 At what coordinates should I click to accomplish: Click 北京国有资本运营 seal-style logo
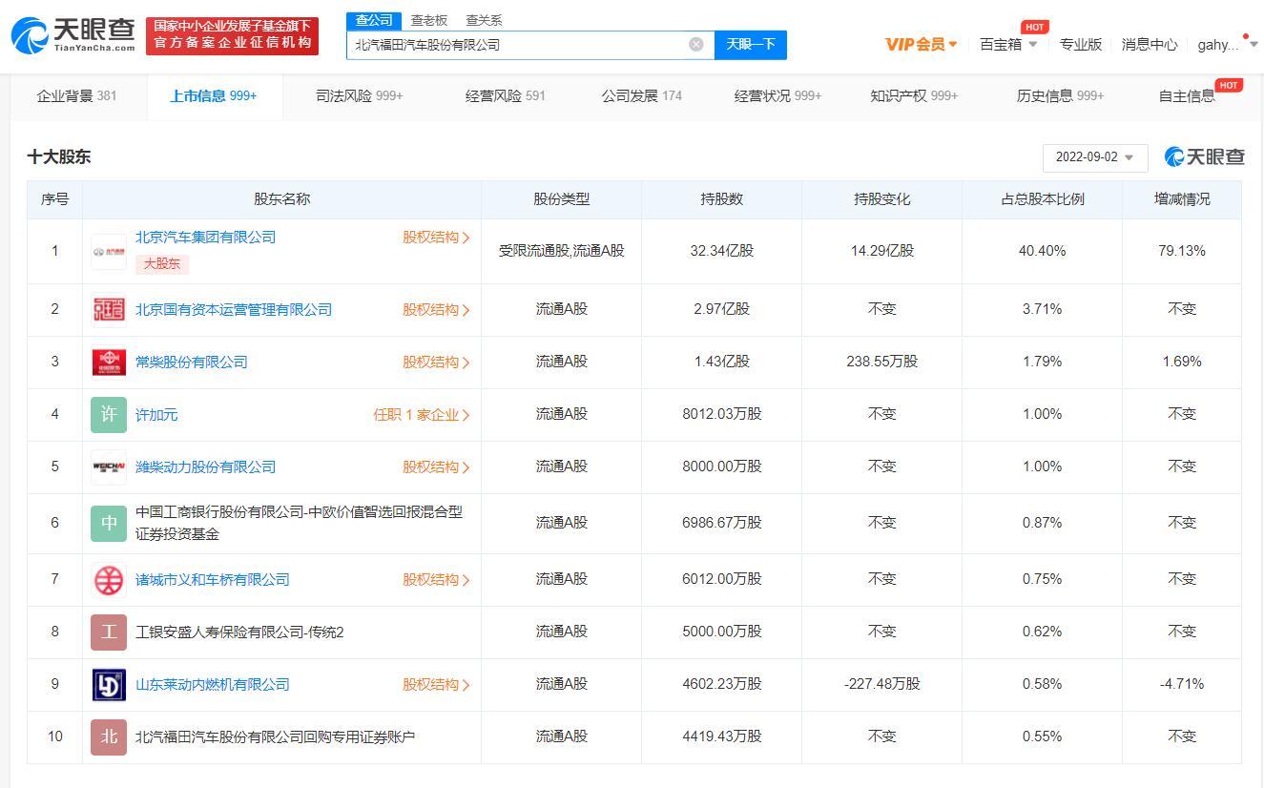pos(108,309)
